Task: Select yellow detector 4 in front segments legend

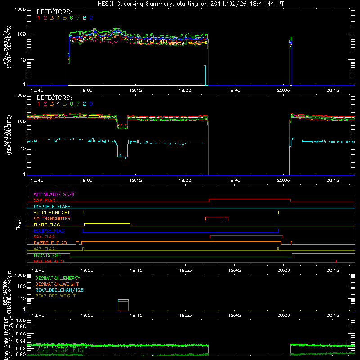Action: [58, 18]
